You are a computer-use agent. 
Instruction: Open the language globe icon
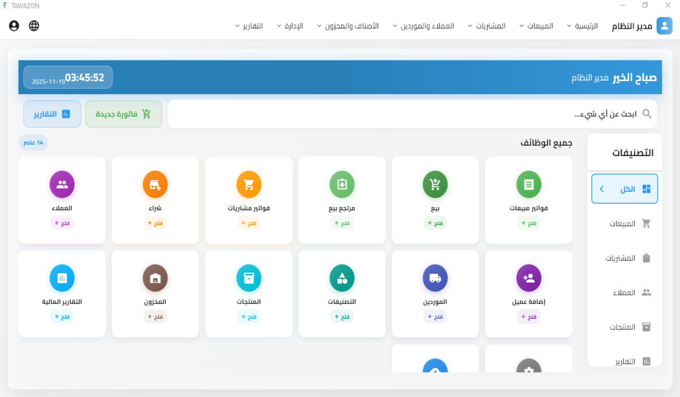pos(34,26)
